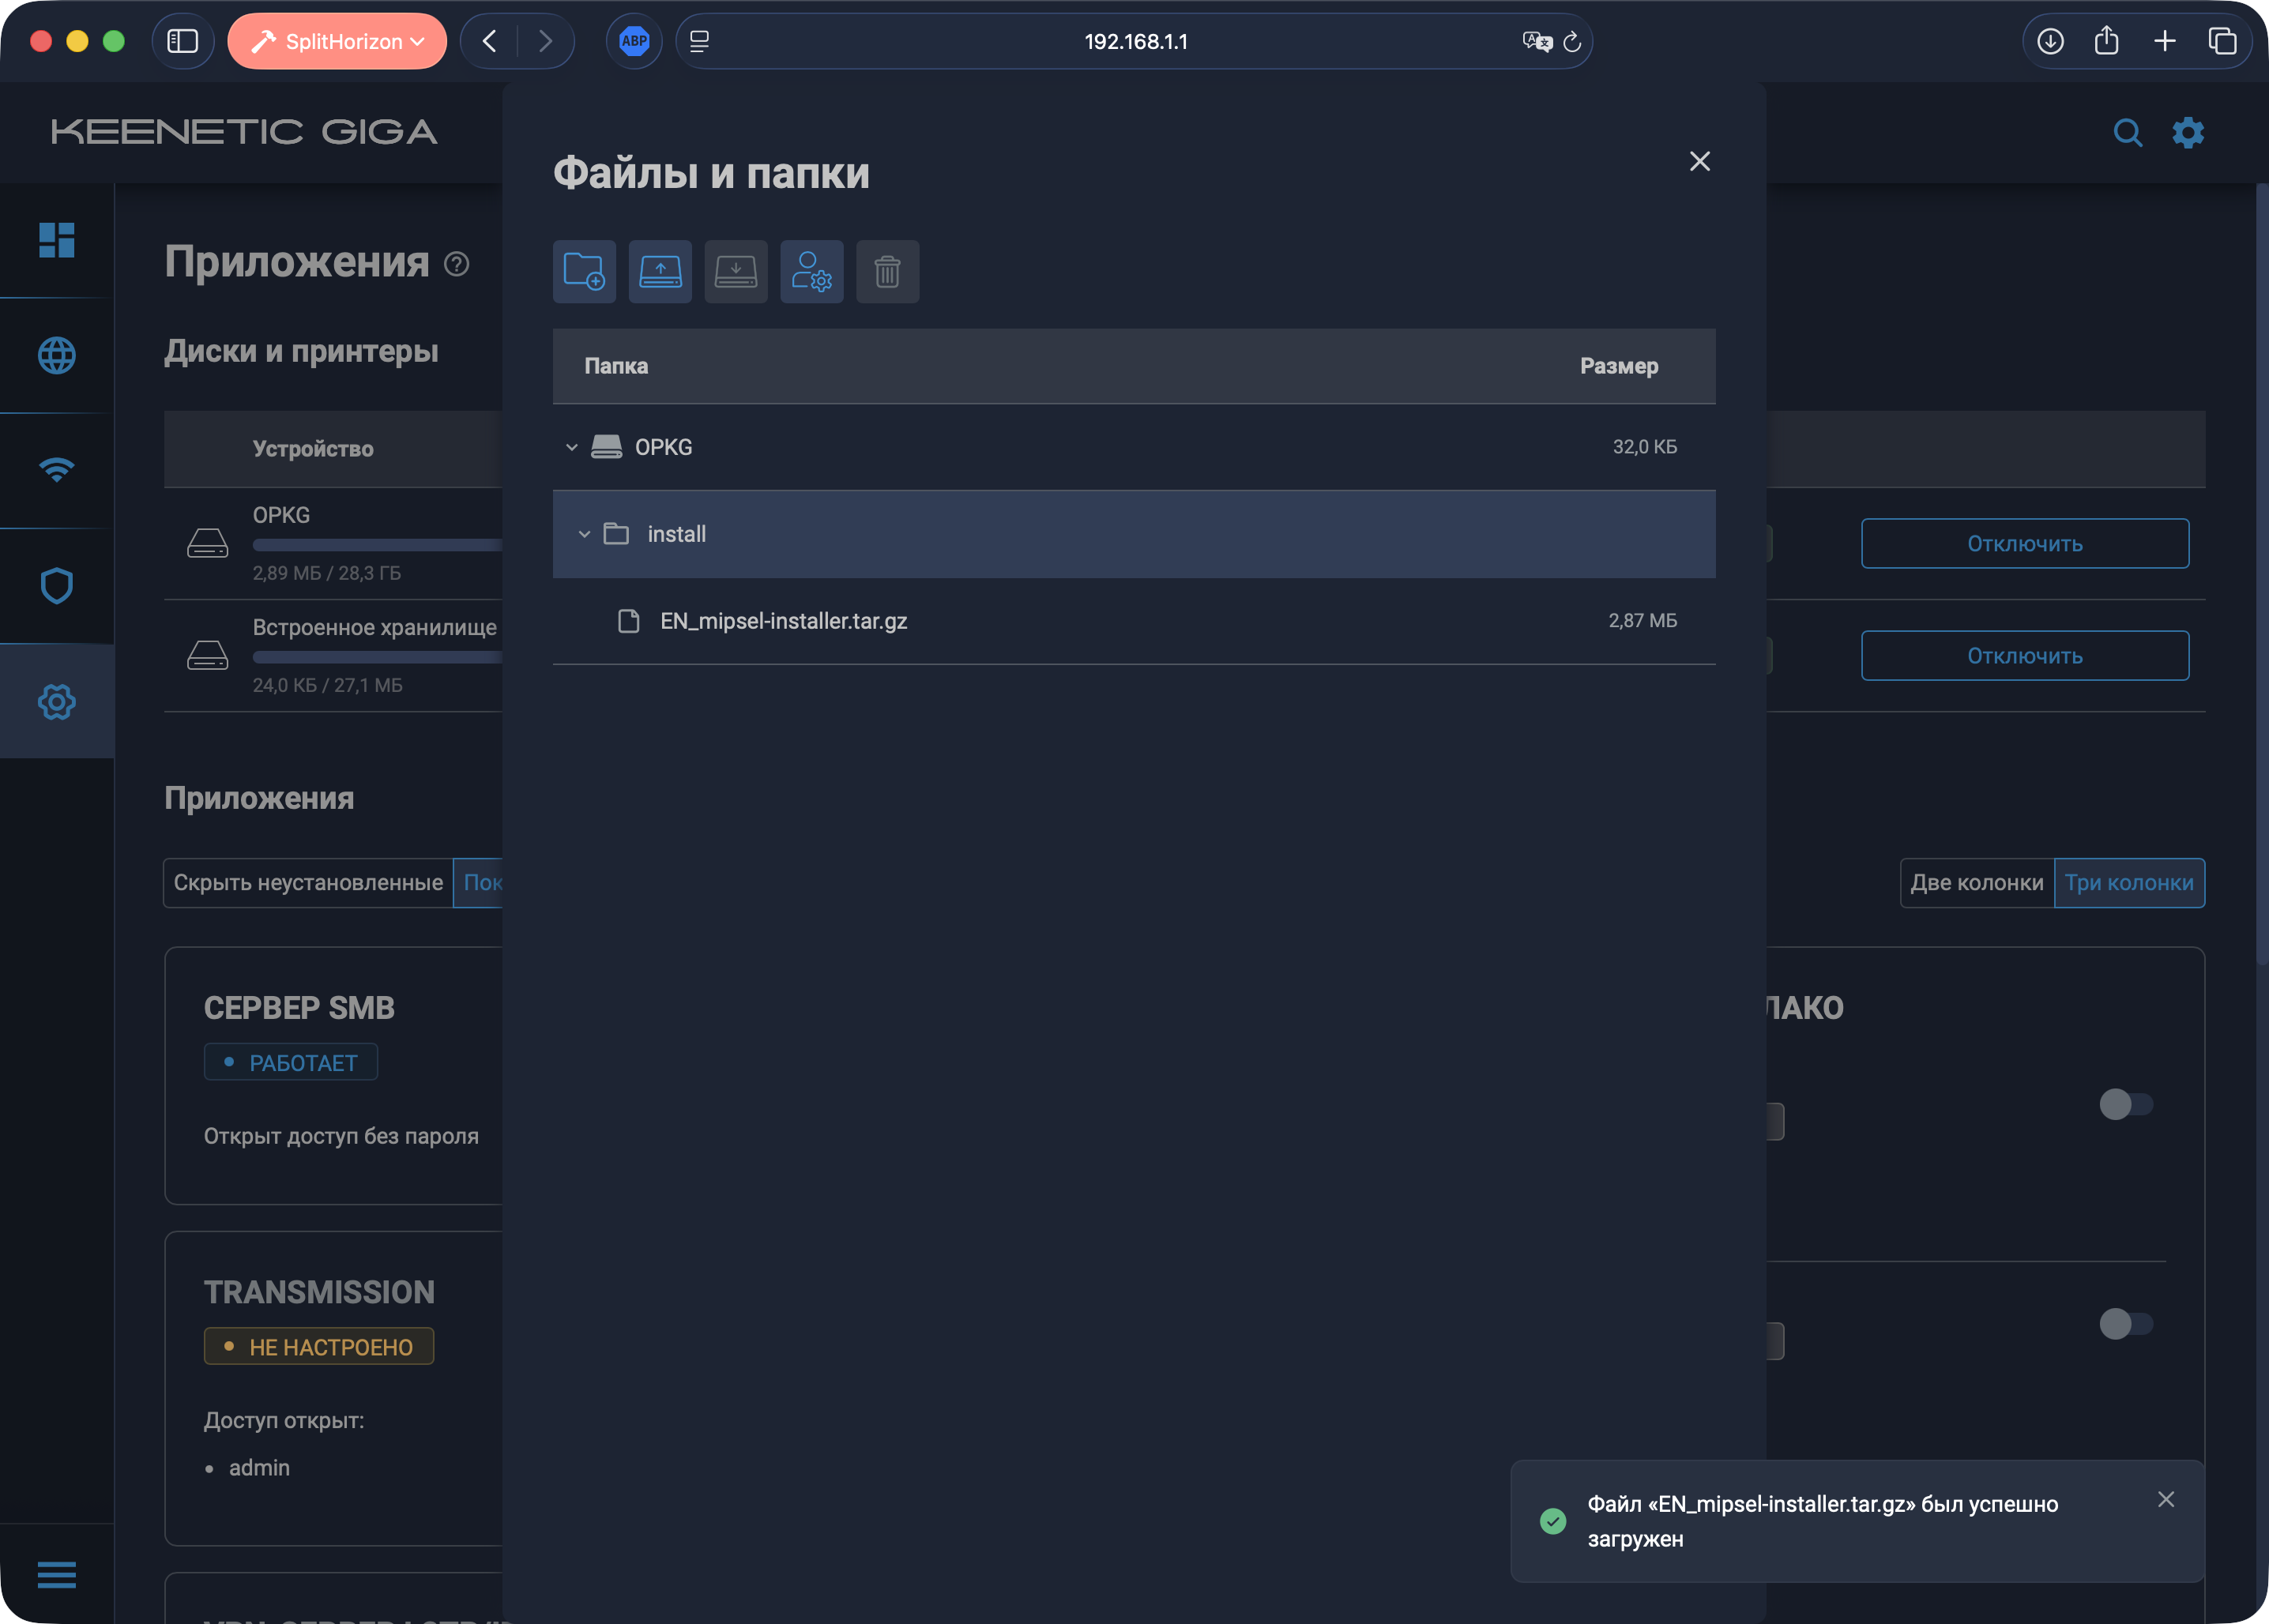Click the Встроенное хранилище drive icon
Image resolution: width=2269 pixels, height=1624 pixels.
pos(208,655)
